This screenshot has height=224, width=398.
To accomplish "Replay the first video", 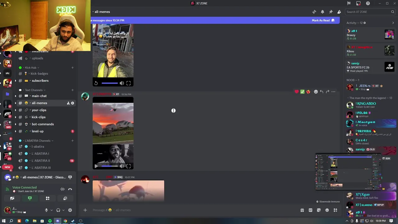I will pos(96,83).
